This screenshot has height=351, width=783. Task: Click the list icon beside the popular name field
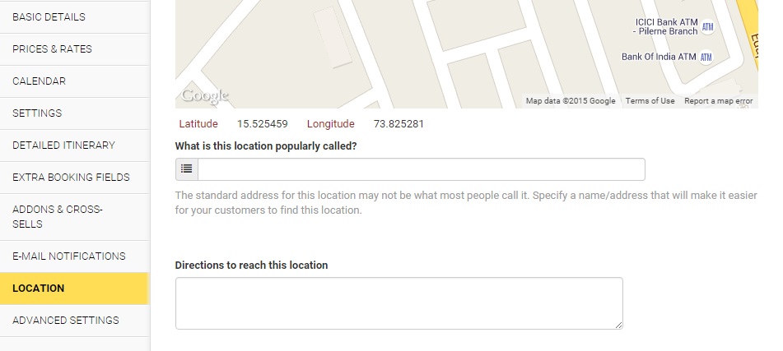(x=187, y=169)
